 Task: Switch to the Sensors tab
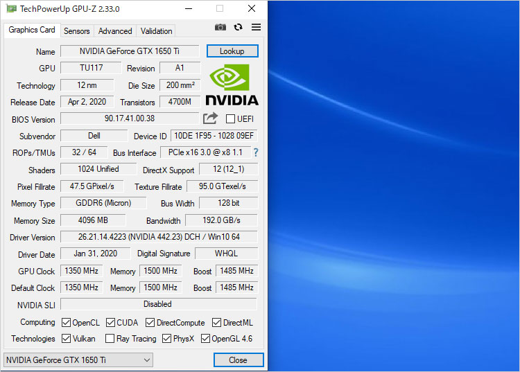pos(76,30)
